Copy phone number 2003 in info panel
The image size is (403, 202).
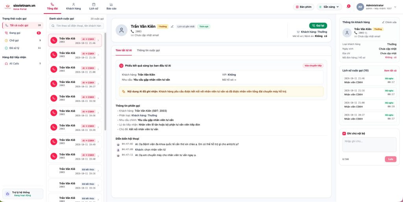point(366,33)
